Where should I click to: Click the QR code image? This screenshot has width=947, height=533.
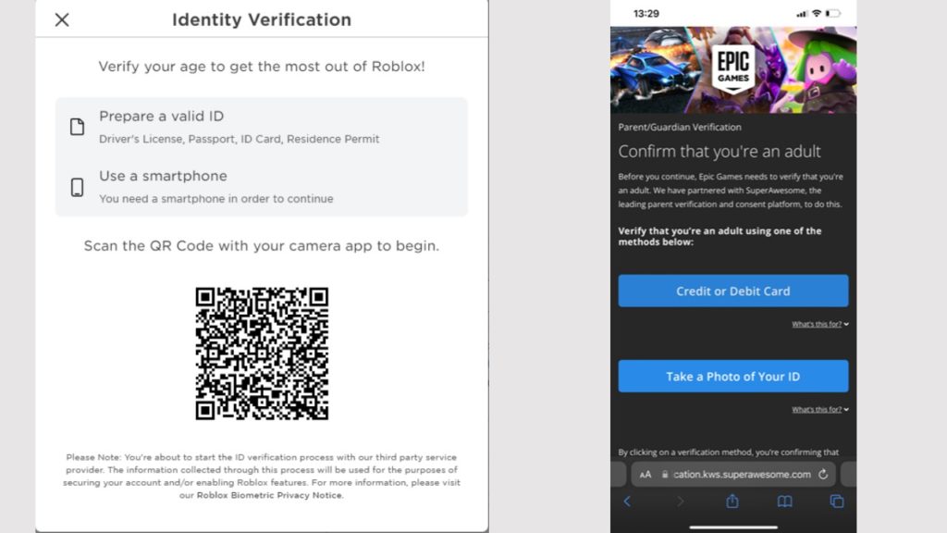point(262,353)
